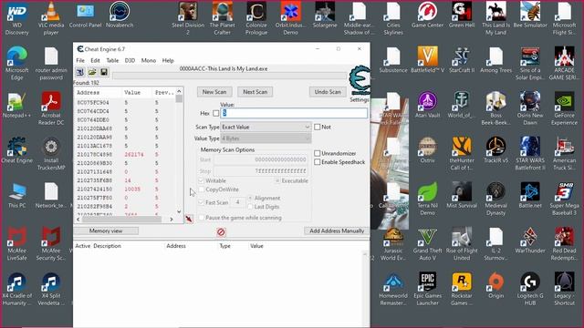Select address 210178C4898 with value 262174
This screenshot has width=584, height=328.
[125, 154]
